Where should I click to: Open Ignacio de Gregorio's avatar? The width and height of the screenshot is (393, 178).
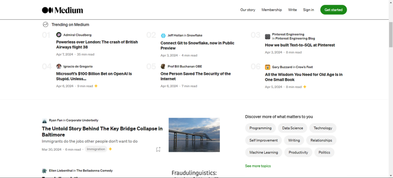(59, 67)
